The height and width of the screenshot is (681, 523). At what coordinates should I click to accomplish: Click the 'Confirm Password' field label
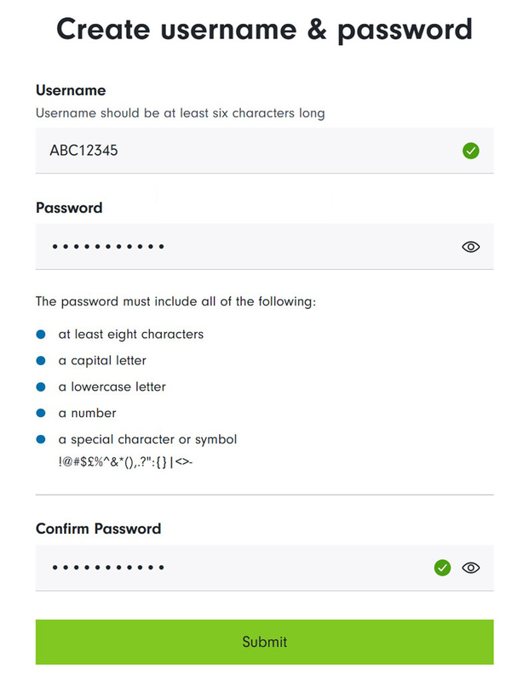[x=98, y=529]
